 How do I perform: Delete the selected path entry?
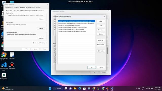pos(101,34)
